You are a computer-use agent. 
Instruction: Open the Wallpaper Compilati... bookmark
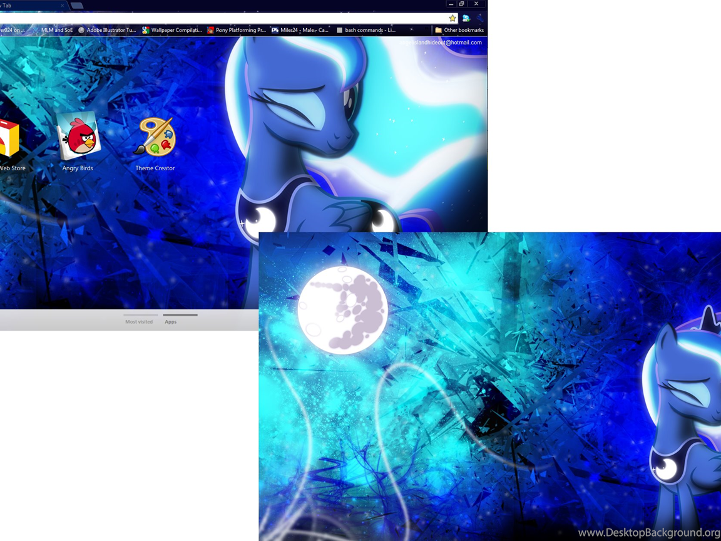171,30
